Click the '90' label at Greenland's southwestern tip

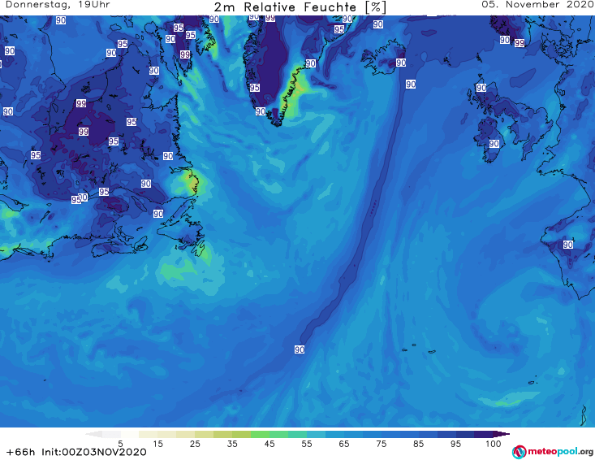point(261,111)
